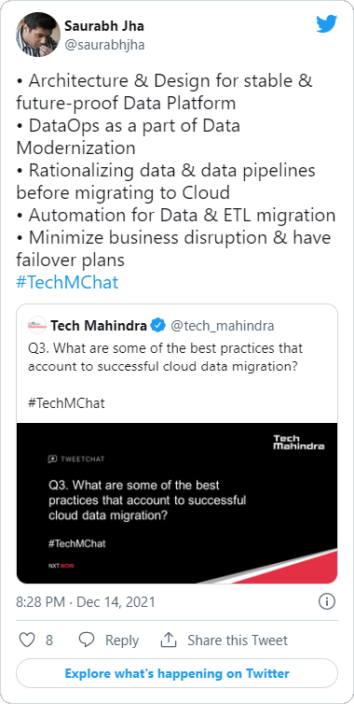The width and height of the screenshot is (354, 704).
Task: Open the tweet info circle icon
Action: [327, 601]
